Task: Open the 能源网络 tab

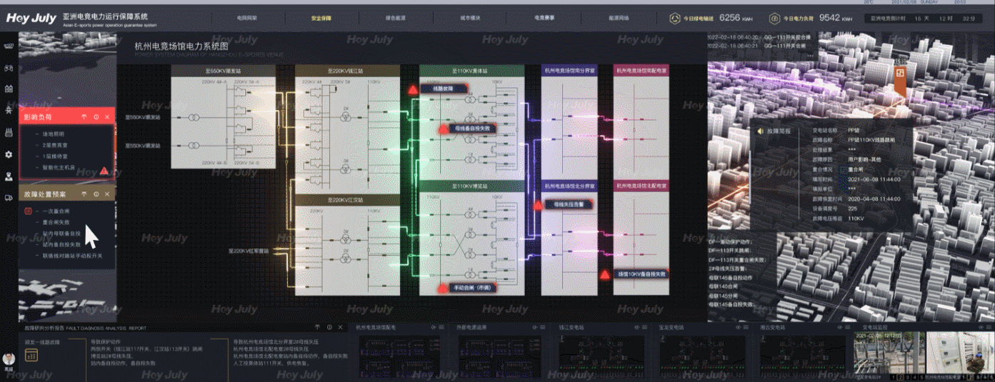Action: pyautogui.click(x=619, y=18)
